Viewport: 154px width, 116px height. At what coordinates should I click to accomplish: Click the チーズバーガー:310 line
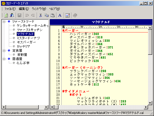point(86,37)
